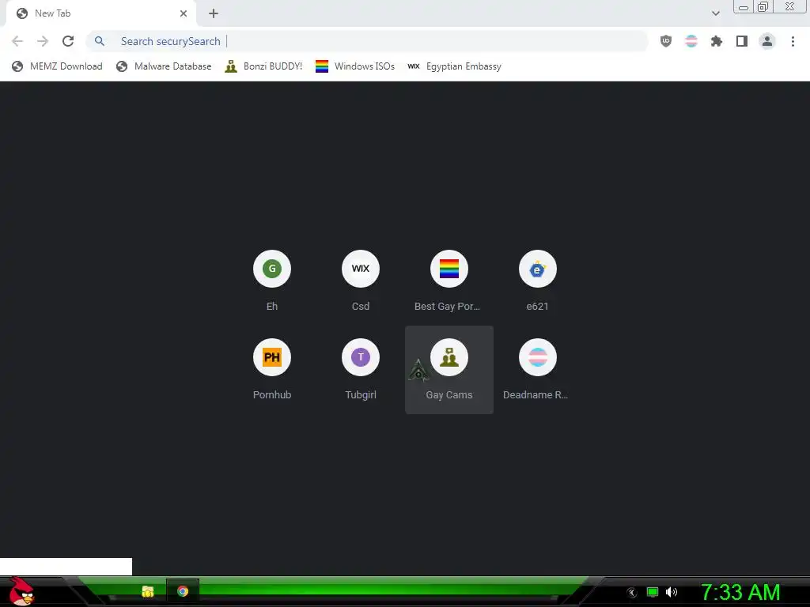Click the browser back arrow
The image size is (810, 607).
pos(17,41)
